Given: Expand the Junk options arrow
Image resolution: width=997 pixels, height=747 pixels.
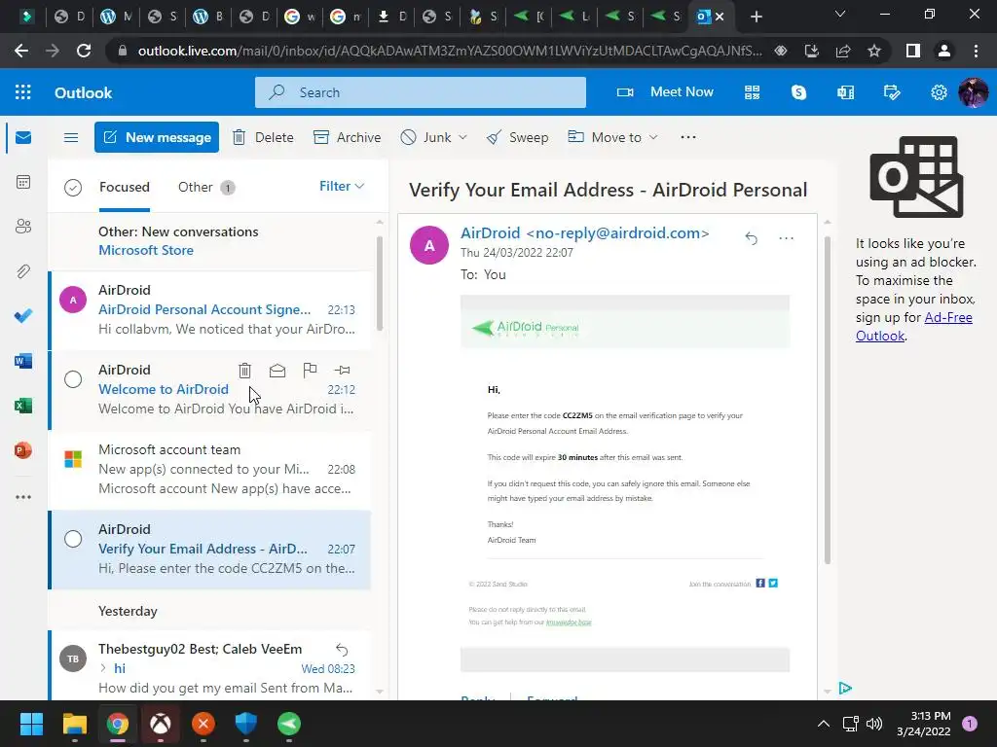Looking at the screenshot, I should (x=462, y=137).
